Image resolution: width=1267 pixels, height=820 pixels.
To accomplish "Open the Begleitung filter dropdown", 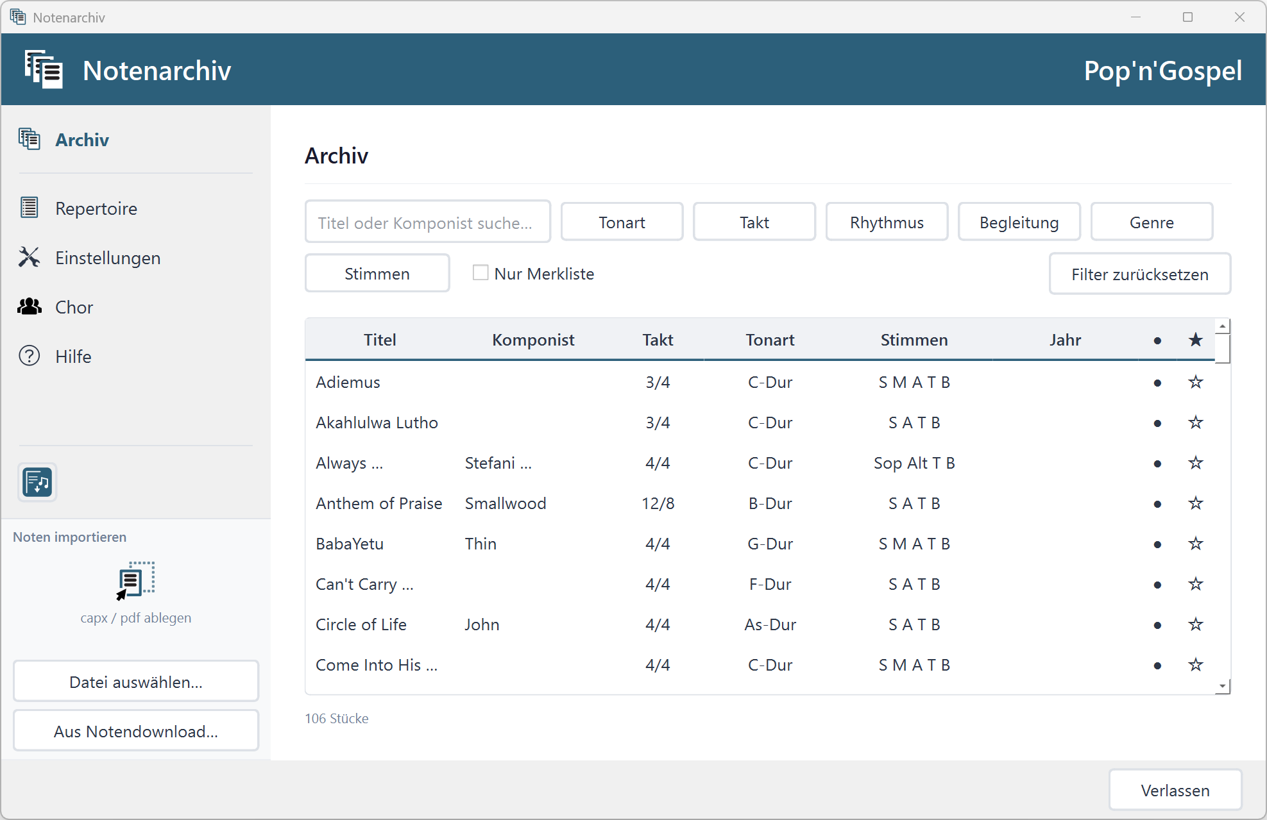I will pyautogui.click(x=1019, y=222).
